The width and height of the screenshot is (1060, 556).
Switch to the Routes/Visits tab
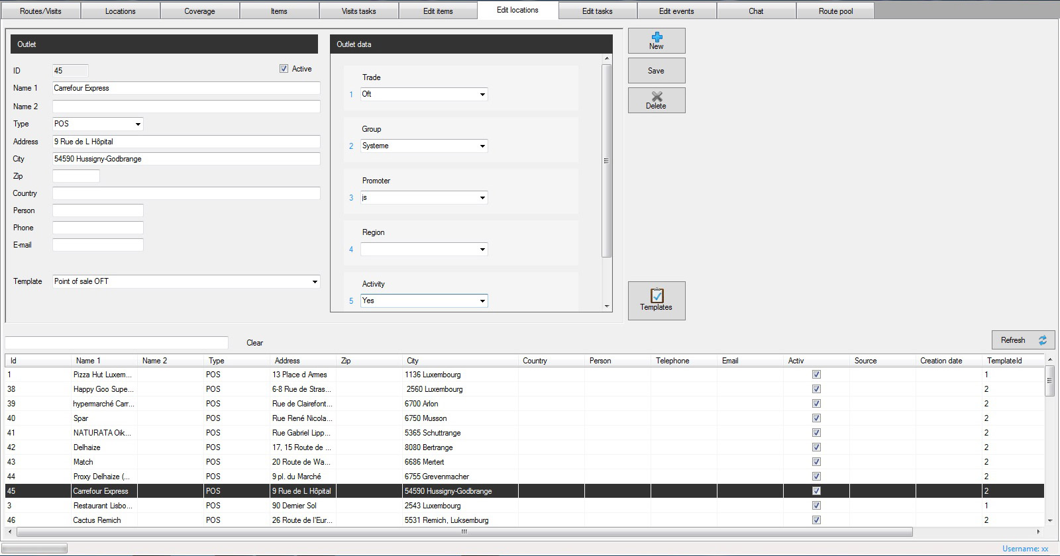pos(40,11)
